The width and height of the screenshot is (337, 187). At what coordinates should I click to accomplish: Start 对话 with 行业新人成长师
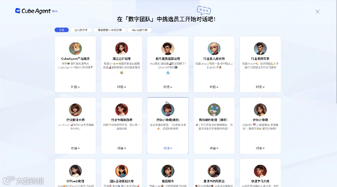214,87
